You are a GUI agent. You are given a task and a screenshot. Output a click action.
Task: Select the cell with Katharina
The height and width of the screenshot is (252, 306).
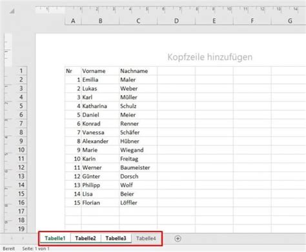click(100, 106)
